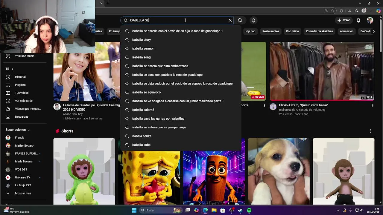Open a new browser tab with plus
Screen dimensions: 383x215
pos(108,3)
